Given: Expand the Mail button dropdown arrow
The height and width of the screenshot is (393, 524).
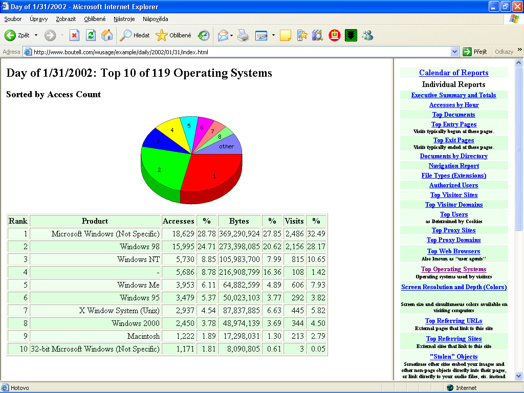Looking at the screenshot, I should click(x=231, y=35).
